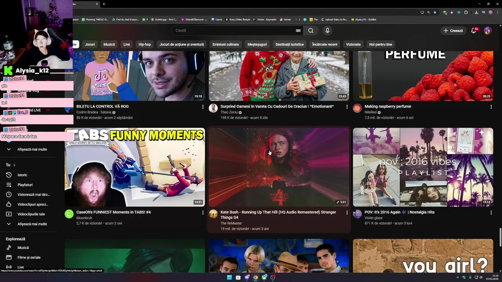The image size is (502, 282).
Task: Open options menu for Making raspberry perfume
Action: tap(491, 107)
